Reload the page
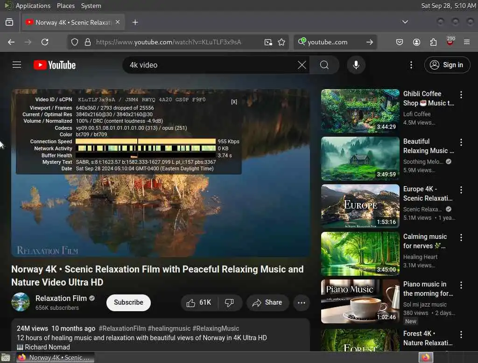 click(45, 42)
